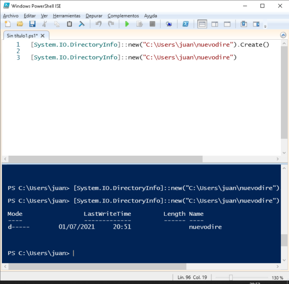Click the console pane scroll right arrow

pyautogui.click(x=278, y=266)
